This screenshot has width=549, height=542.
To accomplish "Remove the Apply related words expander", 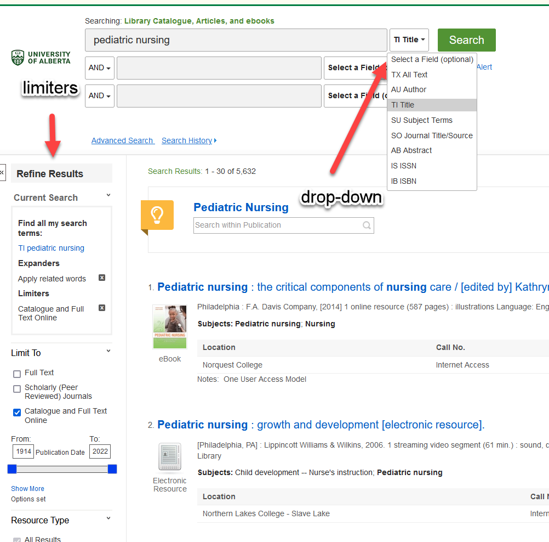I will [102, 278].
